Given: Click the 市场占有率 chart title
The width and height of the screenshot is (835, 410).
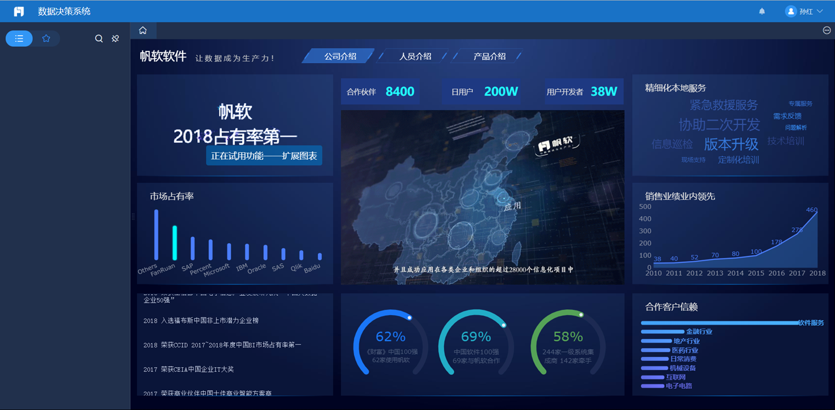Looking at the screenshot, I should pos(171,196).
